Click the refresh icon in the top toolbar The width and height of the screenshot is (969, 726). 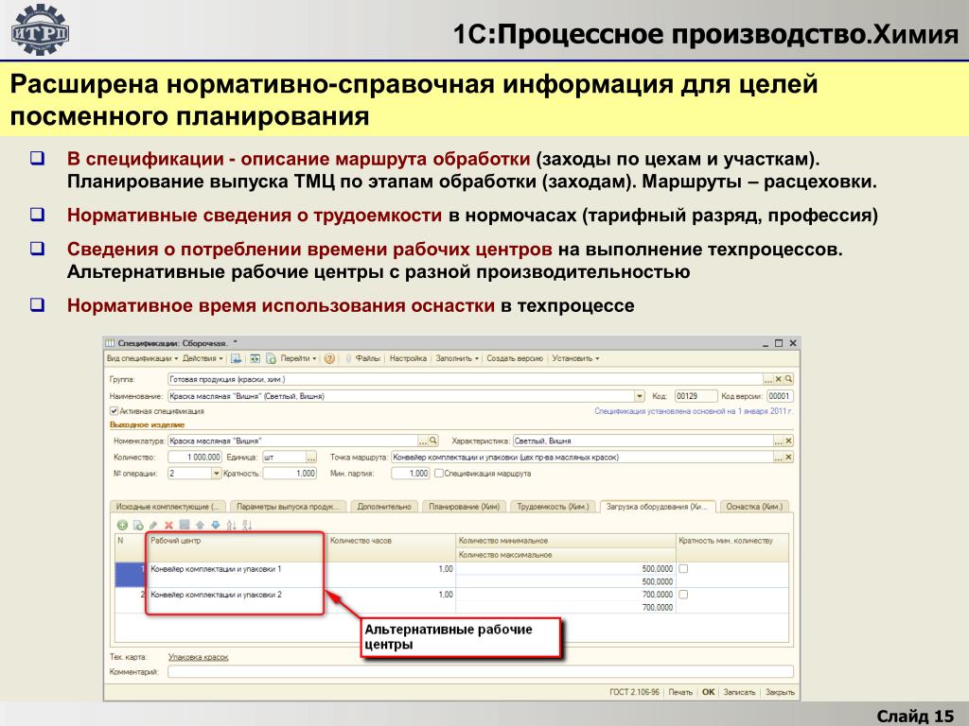coord(255,358)
